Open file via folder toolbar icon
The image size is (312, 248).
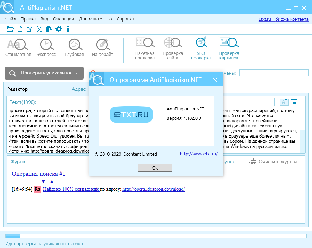pos(10,29)
